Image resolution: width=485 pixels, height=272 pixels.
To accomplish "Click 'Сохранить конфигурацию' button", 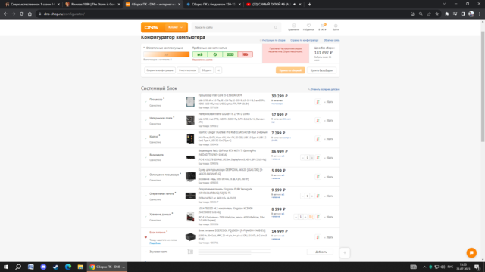I will pos(160,70).
